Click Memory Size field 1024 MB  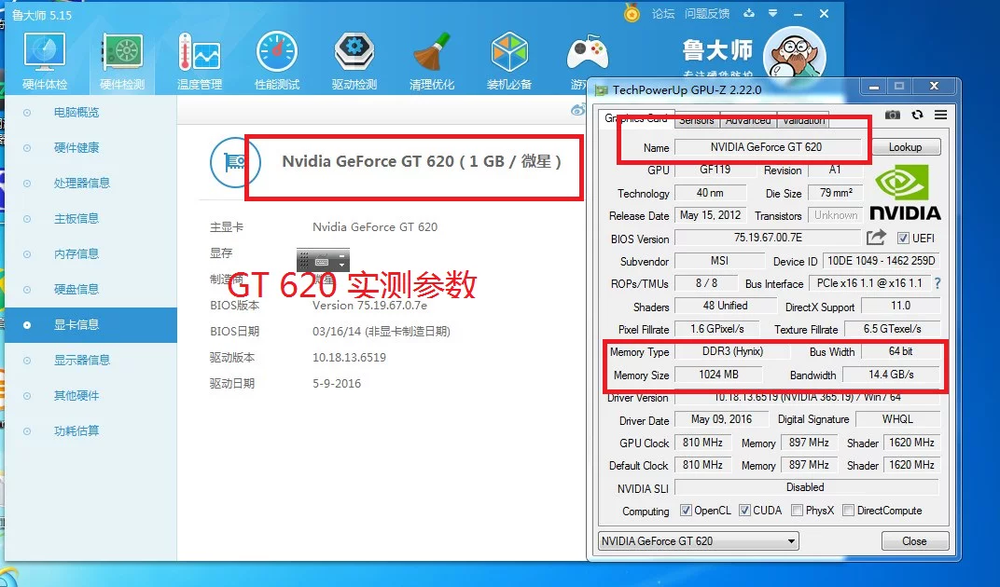click(718, 375)
